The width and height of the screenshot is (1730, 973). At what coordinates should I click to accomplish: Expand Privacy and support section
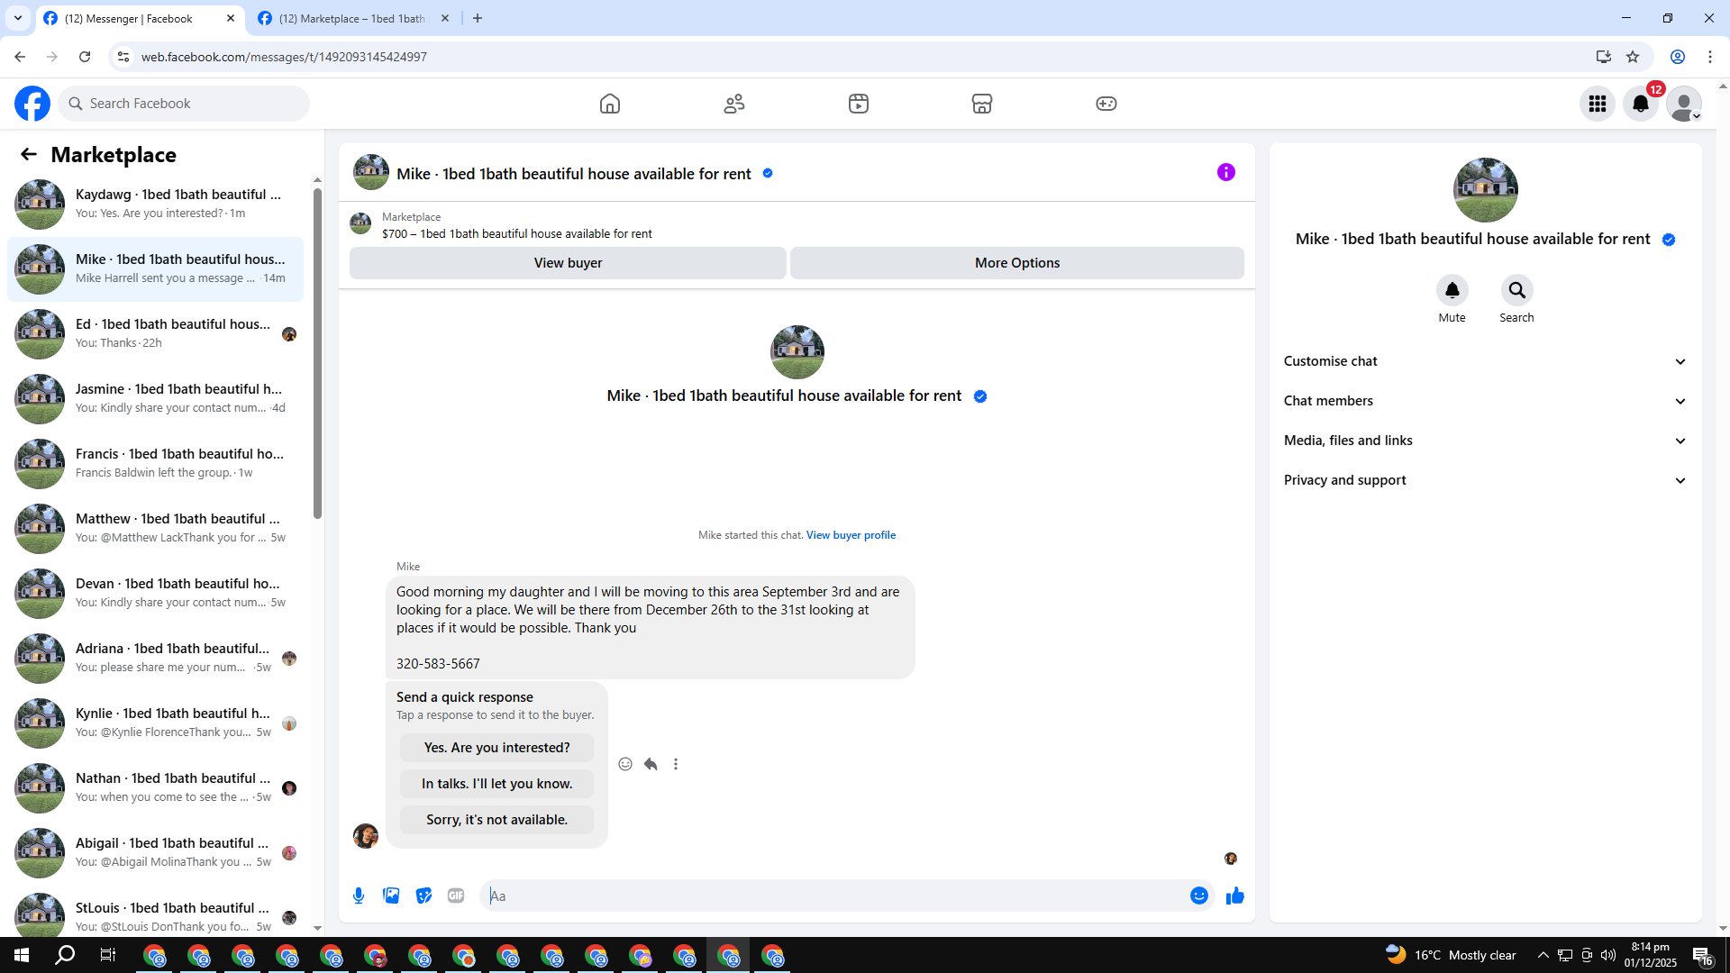[x=1485, y=480]
